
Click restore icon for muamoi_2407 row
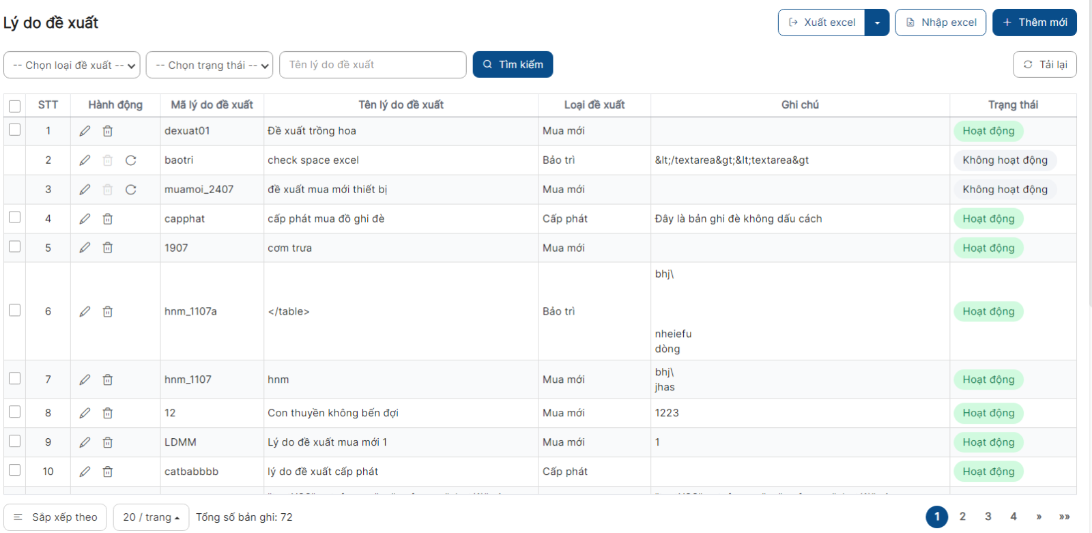(131, 190)
